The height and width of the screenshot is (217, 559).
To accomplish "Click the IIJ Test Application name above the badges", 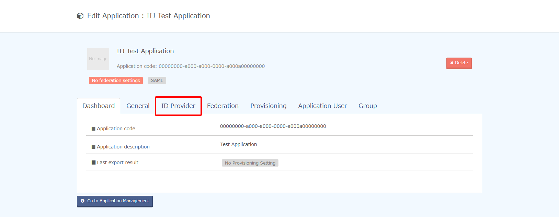I will point(145,51).
